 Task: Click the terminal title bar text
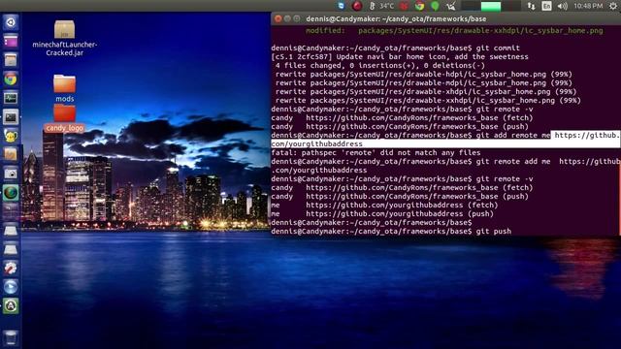pos(396,18)
